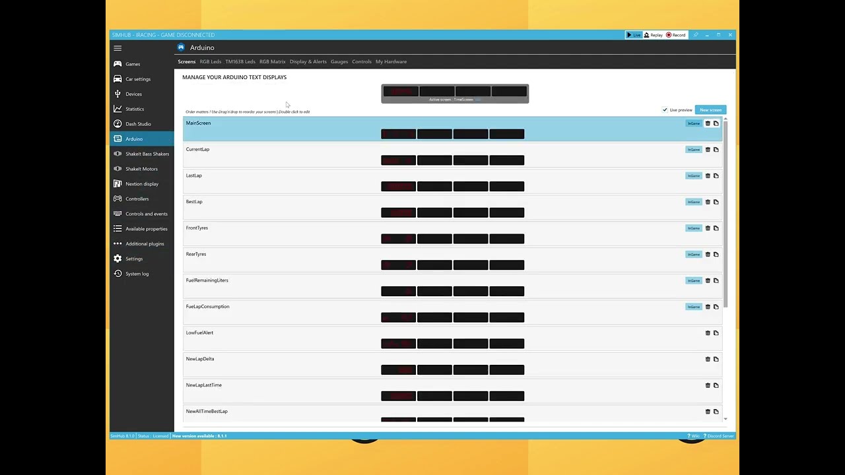Delete the MainScreen screen with trash icon
Screen dimensions: 845x475
(x=708, y=123)
